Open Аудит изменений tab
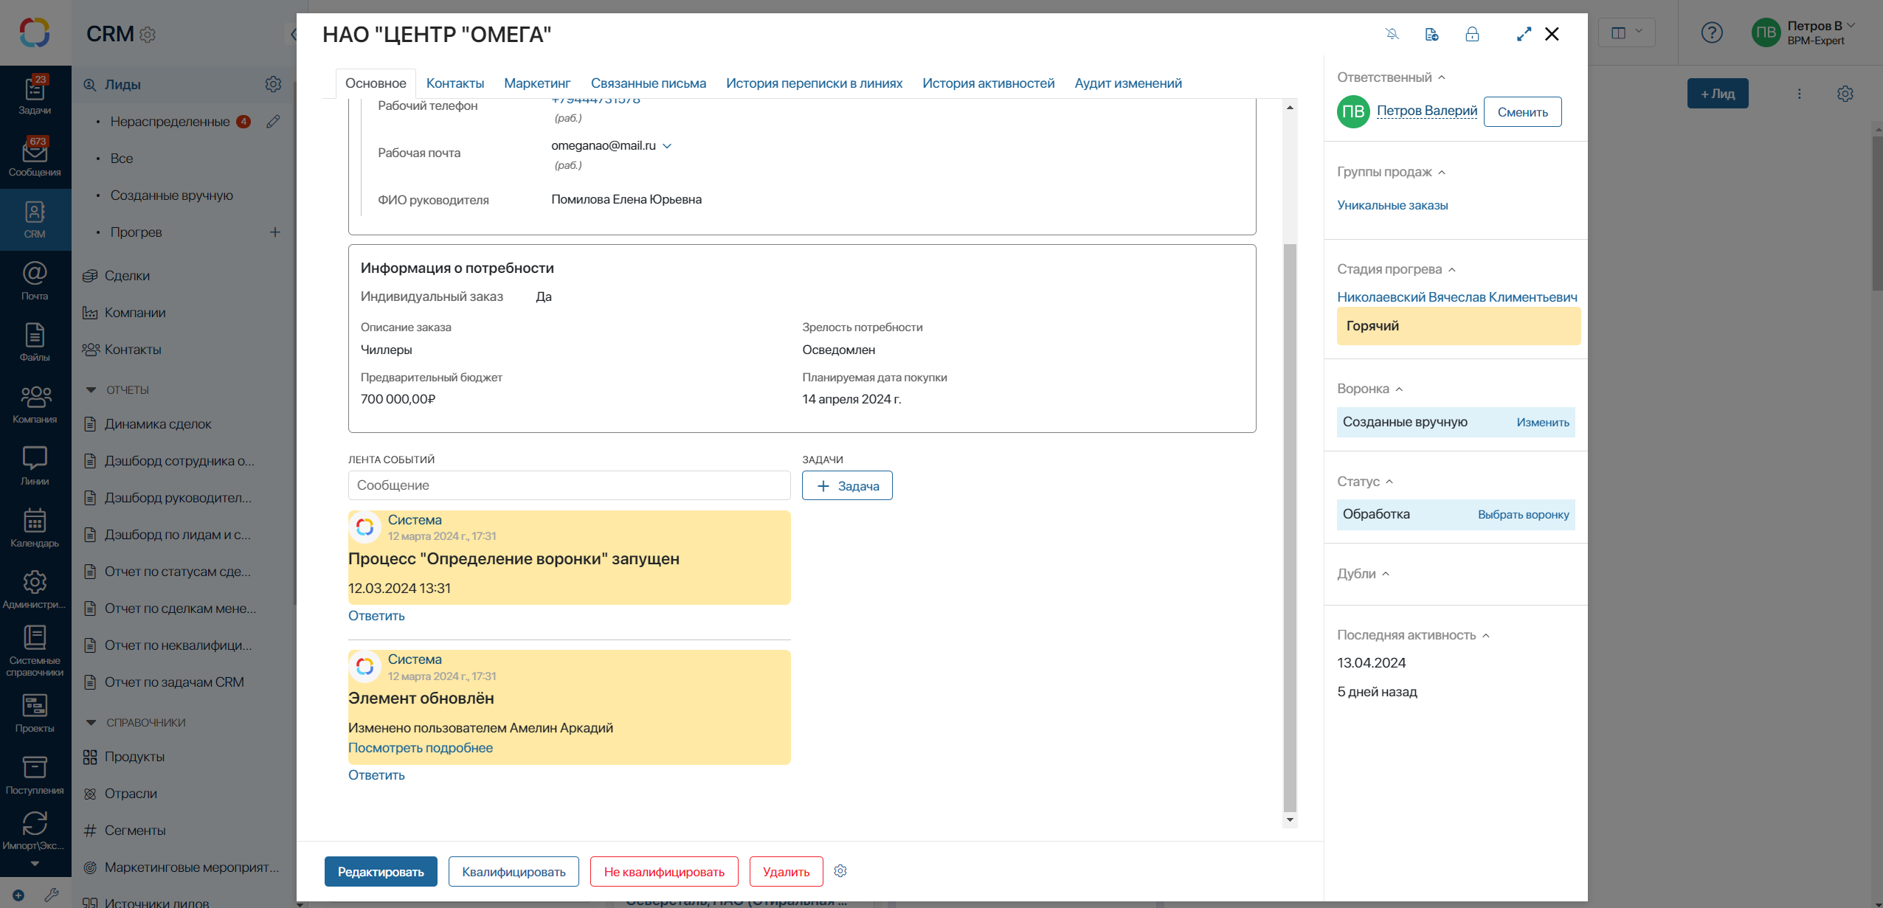 [1128, 83]
